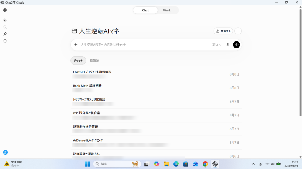This screenshot has height=169, width=302.
Task: Click the pin icon in sidebar
Action: tap(5, 34)
